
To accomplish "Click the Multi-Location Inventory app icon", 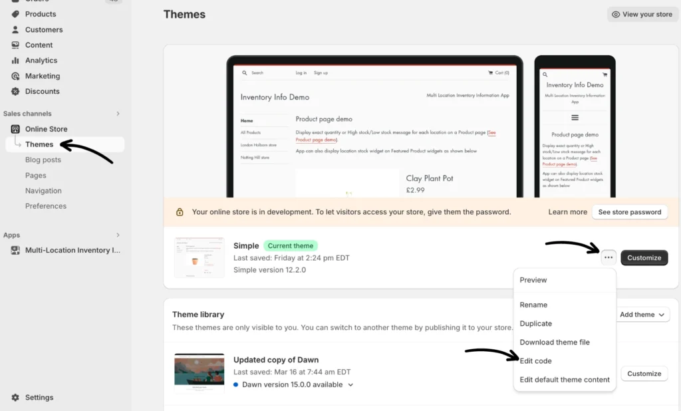I will [15, 251].
